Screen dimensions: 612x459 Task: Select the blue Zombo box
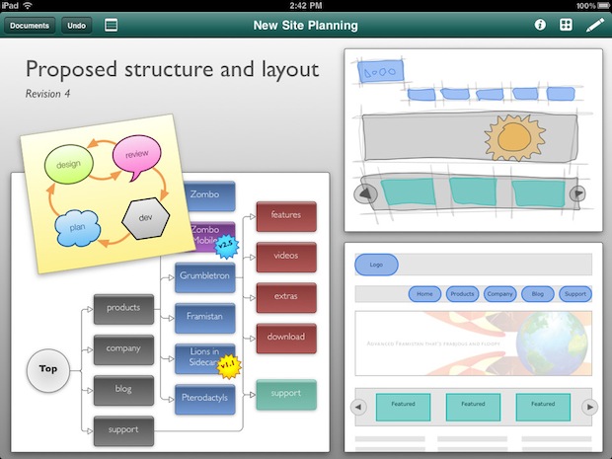(209, 195)
